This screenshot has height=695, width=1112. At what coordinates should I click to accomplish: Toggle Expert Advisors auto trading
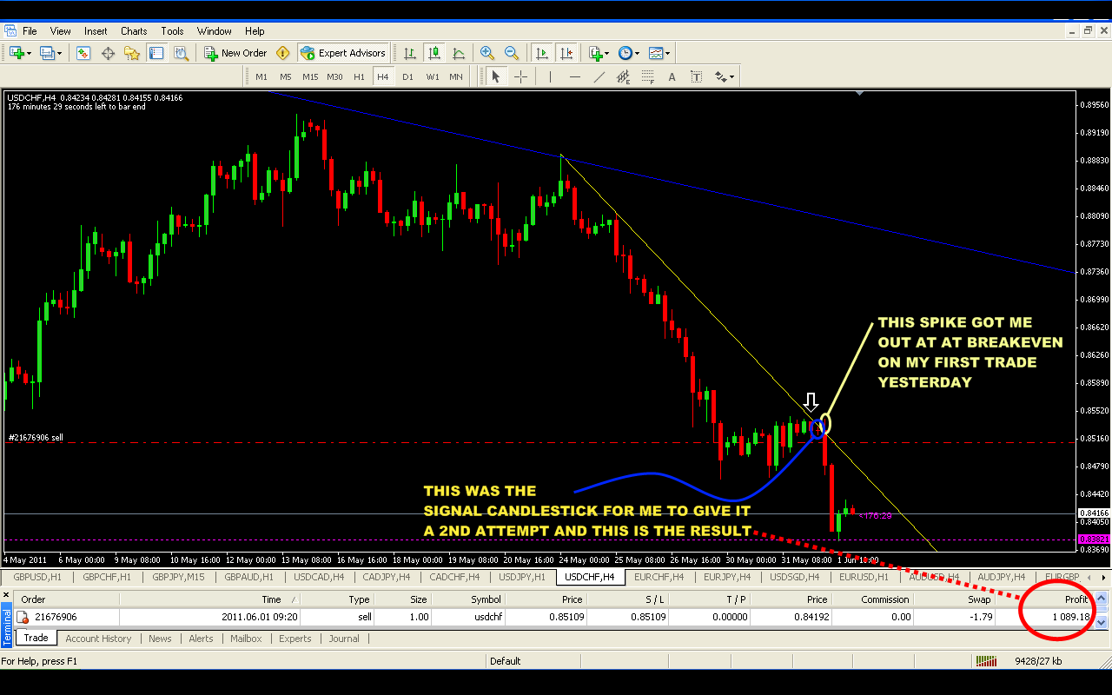pos(343,53)
